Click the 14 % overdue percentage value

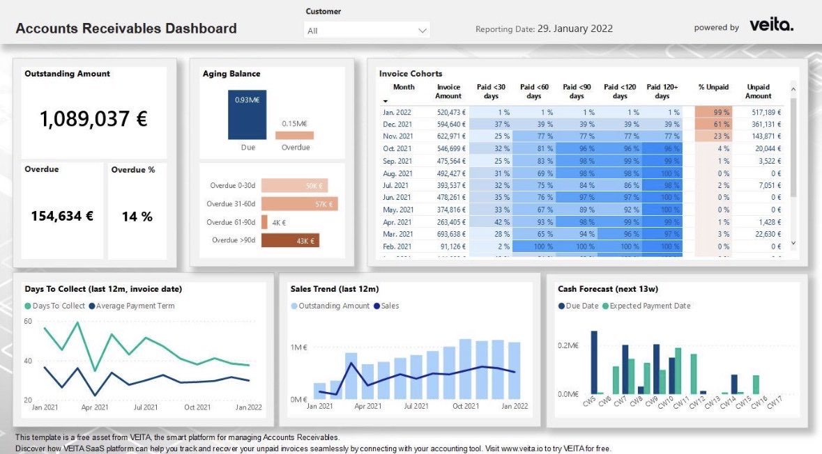coord(137,217)
